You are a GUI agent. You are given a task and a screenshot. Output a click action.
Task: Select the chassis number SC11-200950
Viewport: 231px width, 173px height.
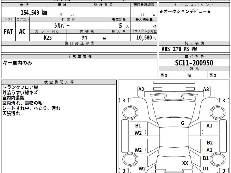click(x=194, y=63)
